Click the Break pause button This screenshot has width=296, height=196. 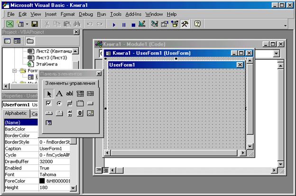(124, 25)
